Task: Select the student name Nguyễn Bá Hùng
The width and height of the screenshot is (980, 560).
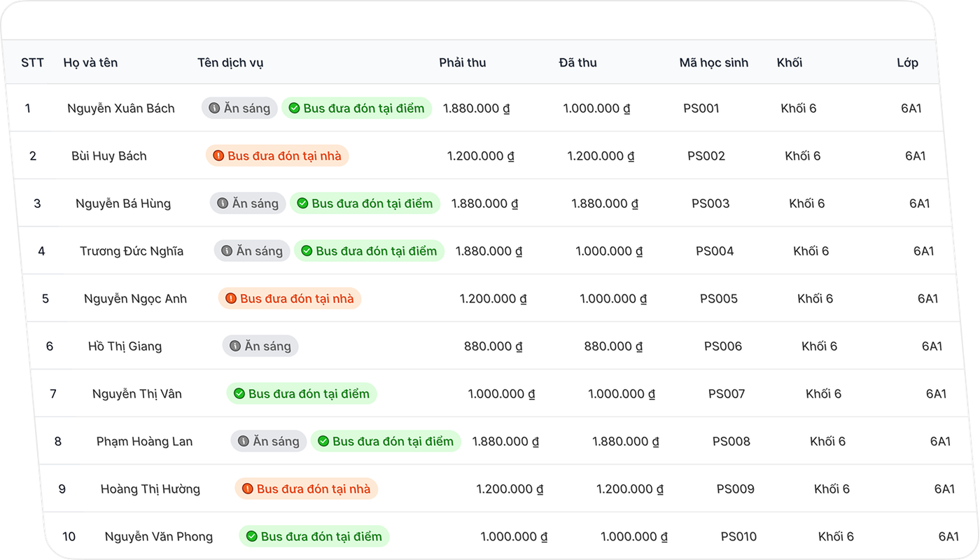Action: tap(123, 204)
